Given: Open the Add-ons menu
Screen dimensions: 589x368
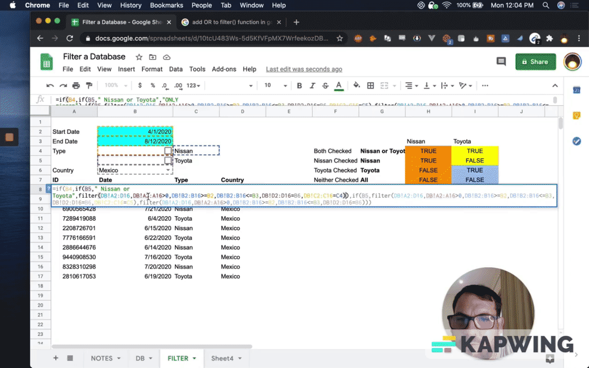Looking at the screenshot, I should click(224, 69).
